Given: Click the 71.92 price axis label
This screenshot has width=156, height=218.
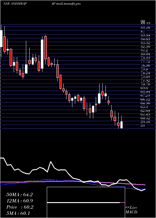Looking at the screenshot, I should pyautogui.click(x=145, y=81).
